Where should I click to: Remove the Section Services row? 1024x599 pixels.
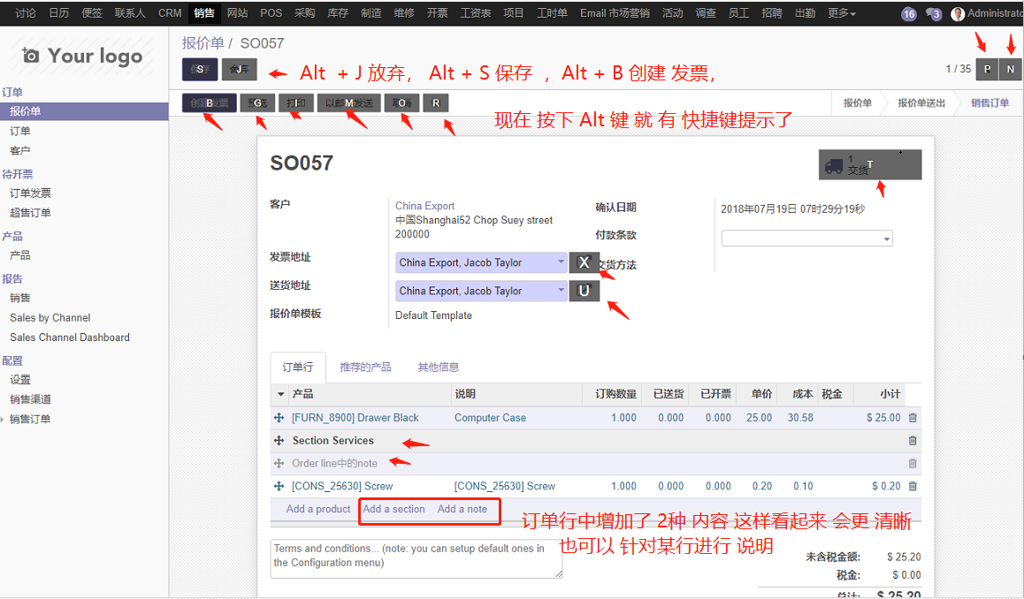913,441
